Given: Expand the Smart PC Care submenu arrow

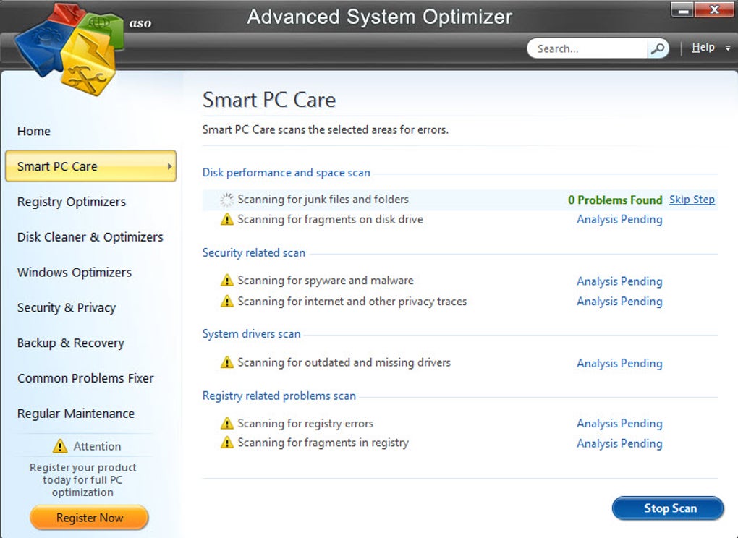Looking at the screenshot, I should click(169, 166).
